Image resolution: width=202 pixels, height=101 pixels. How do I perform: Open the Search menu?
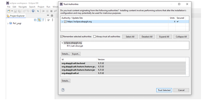point(32,7)
